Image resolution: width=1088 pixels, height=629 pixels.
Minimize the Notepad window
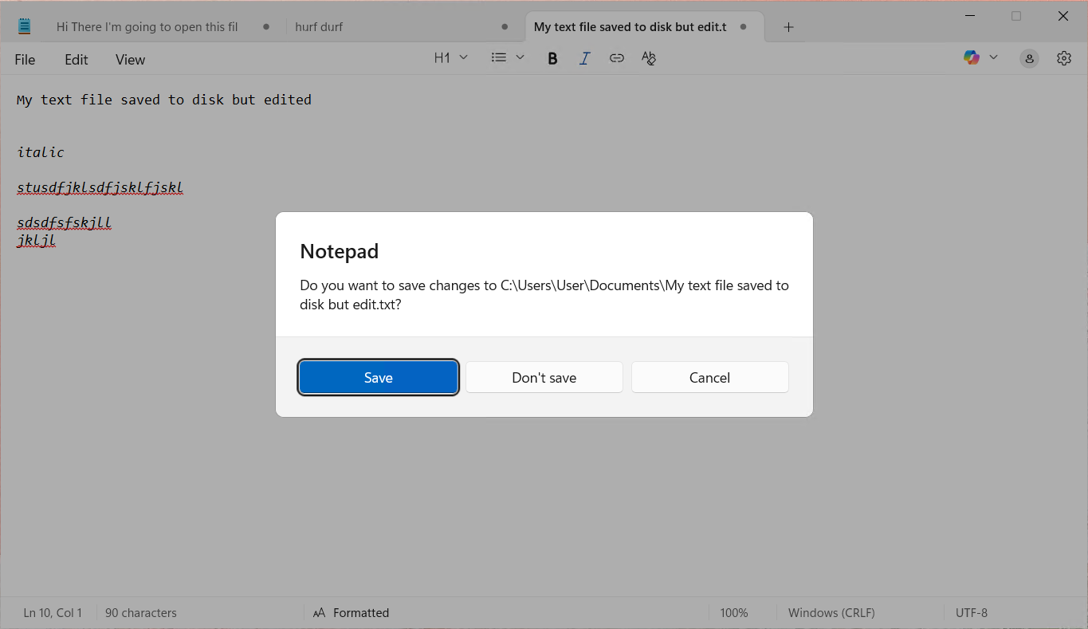tap(970, 16)
